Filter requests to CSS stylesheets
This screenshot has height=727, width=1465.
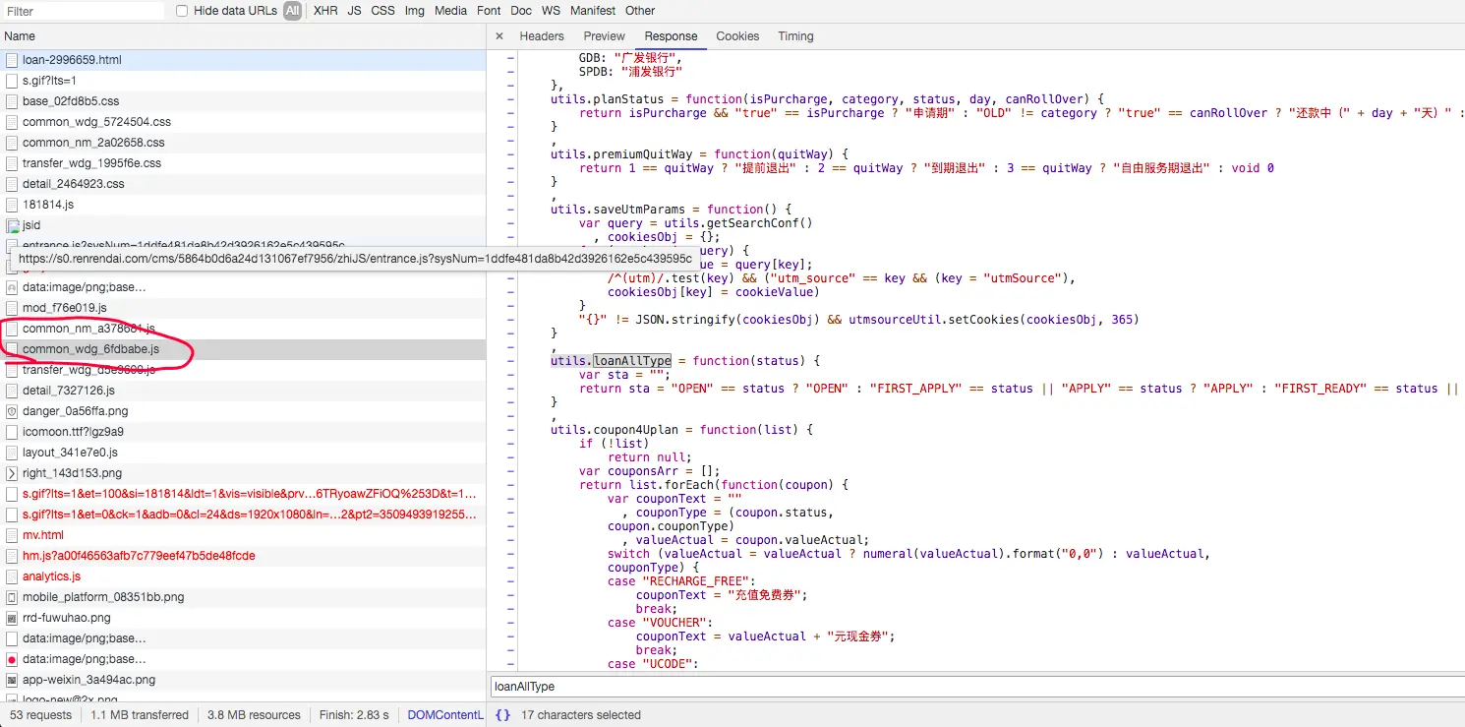(x=383, y=11)
